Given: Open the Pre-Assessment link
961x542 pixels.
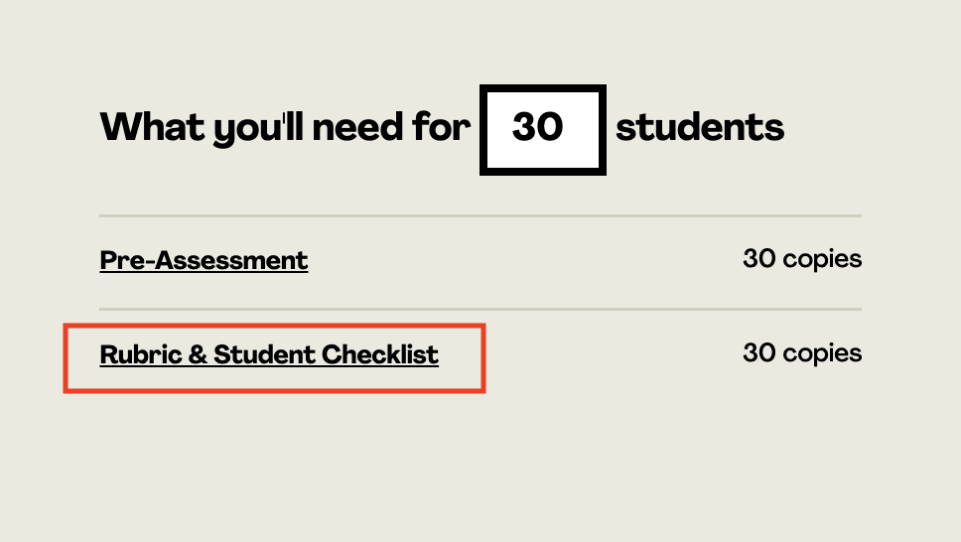Looking at the screenshot, I should pos(204,260).
